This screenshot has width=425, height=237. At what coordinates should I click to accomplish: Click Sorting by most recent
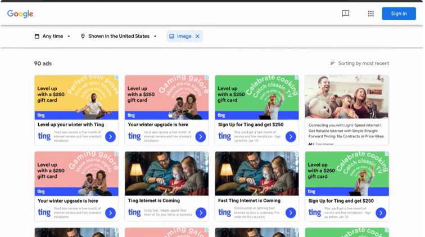click(x=364, y=63)
